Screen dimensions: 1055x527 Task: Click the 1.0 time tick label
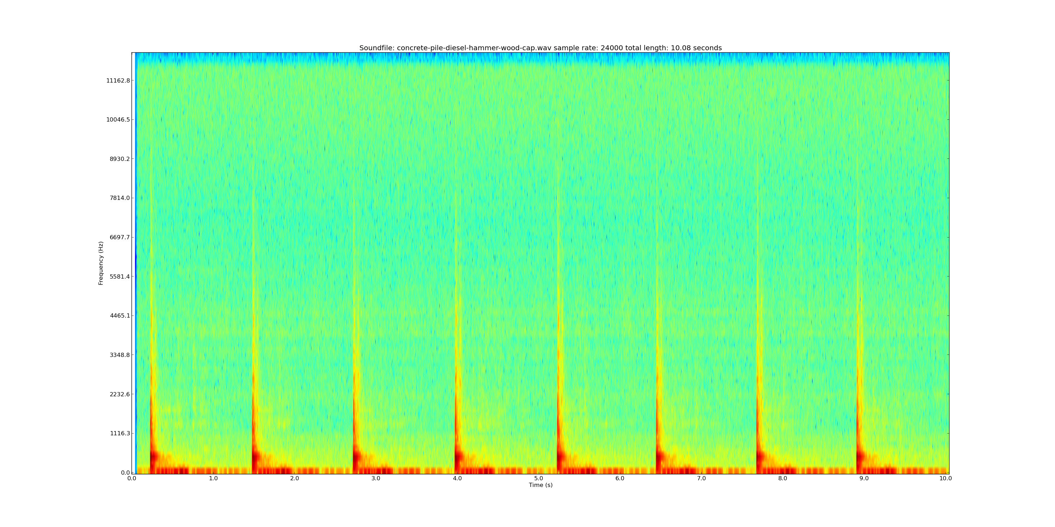point(213,478)
